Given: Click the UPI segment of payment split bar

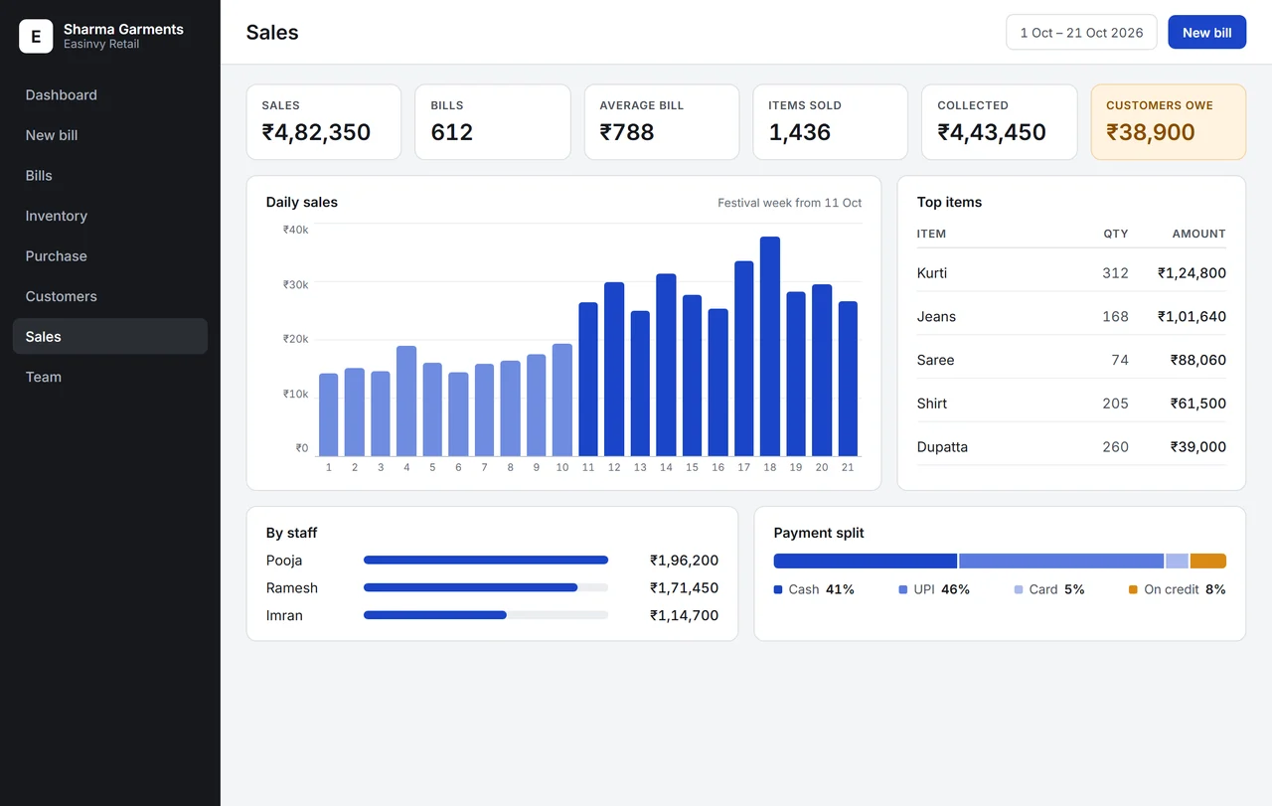Looking at the screenshot, I should (x=1061, y=561).
